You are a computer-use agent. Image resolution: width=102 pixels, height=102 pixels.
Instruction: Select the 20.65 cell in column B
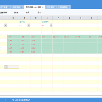[13, 48]
